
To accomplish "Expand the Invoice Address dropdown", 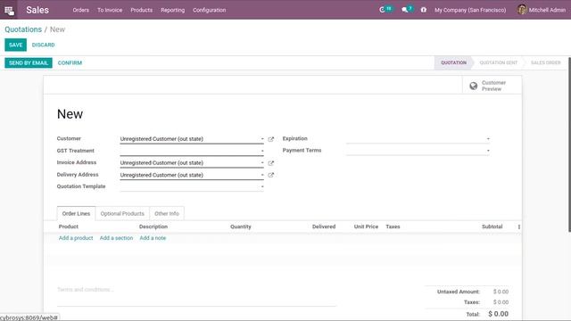I will pyautogui.click(x=262, y=162).
